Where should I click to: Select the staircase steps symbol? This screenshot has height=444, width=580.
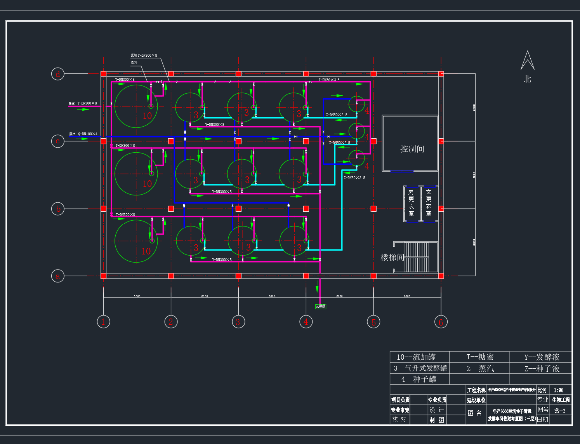(x=417, y=257)
